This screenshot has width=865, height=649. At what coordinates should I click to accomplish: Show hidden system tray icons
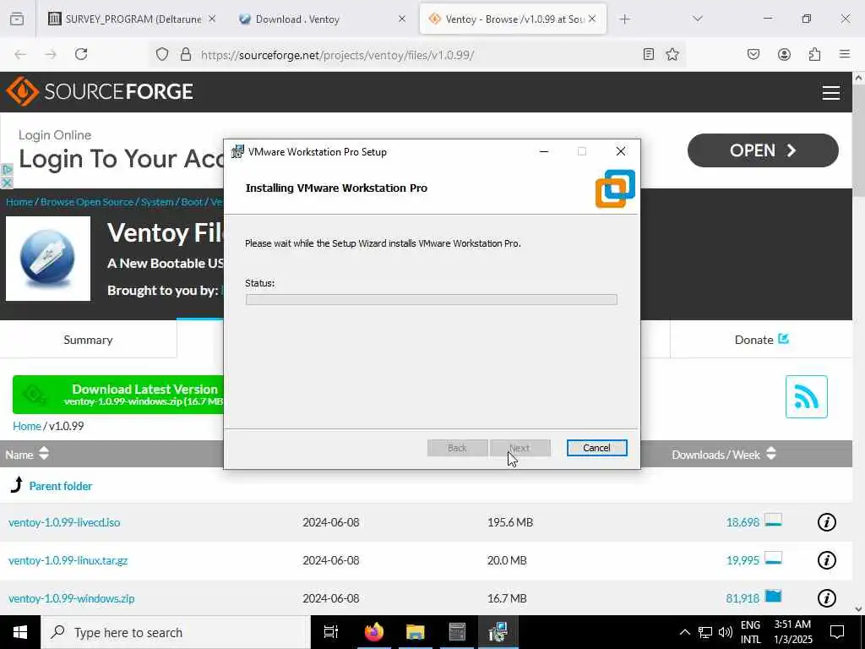click(684, 632)
